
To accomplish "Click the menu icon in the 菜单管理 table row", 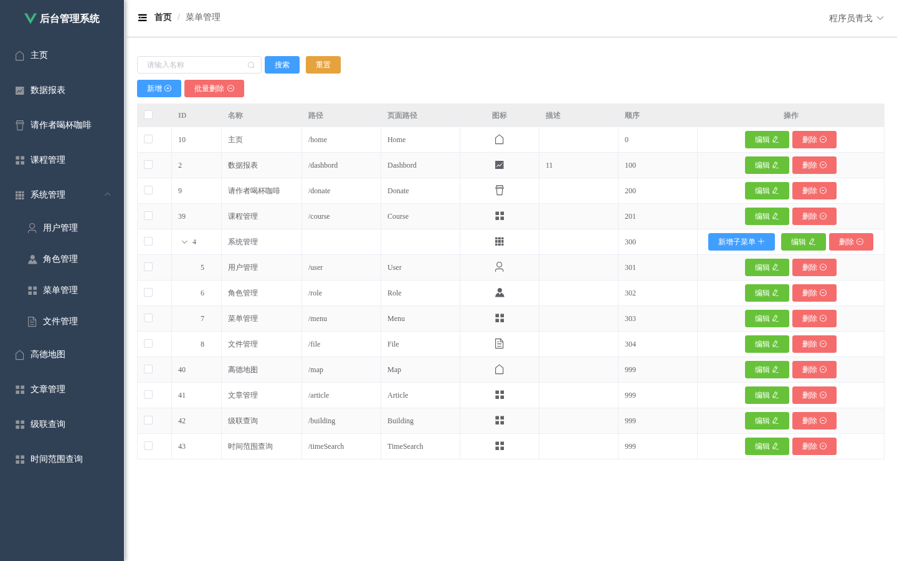I will 500,319.
